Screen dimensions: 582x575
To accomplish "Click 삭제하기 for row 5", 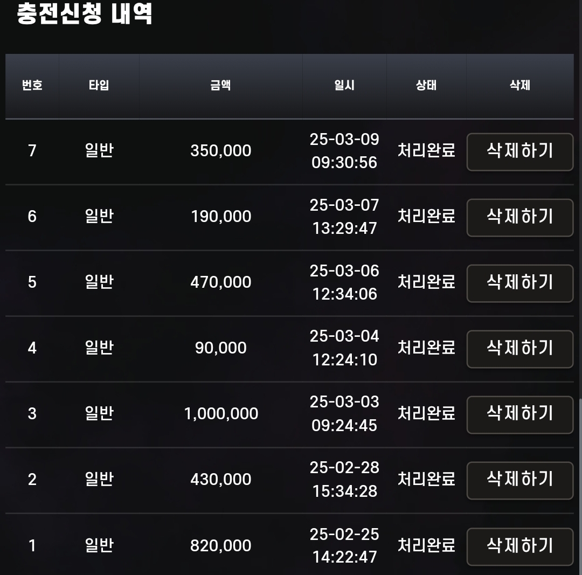I will point(519,283).
